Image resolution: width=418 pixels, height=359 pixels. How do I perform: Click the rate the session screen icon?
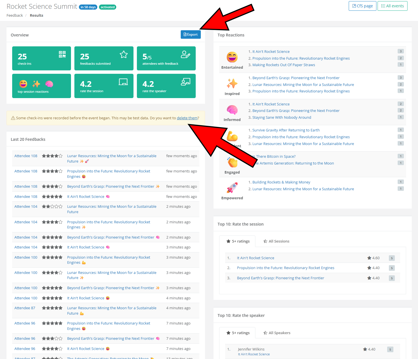123,82
